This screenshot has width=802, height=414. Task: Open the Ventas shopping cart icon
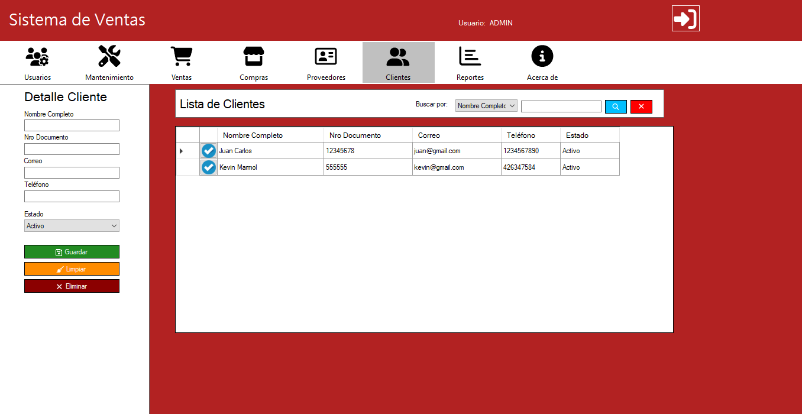[x=182, y=57]
